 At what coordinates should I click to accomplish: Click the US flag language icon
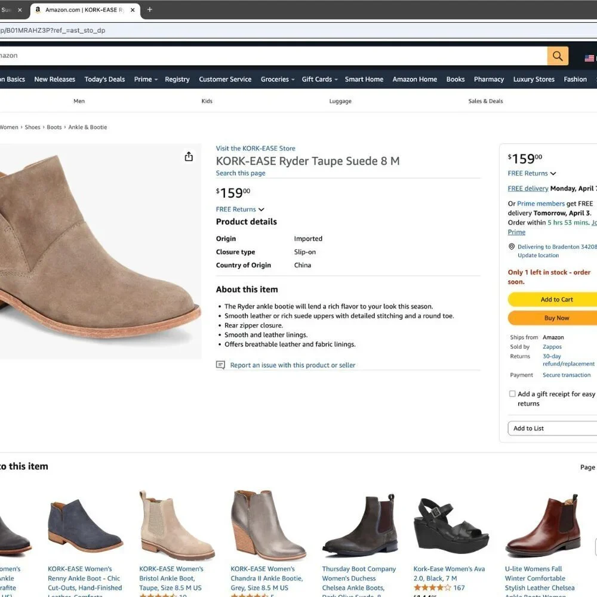click(589, 58)
